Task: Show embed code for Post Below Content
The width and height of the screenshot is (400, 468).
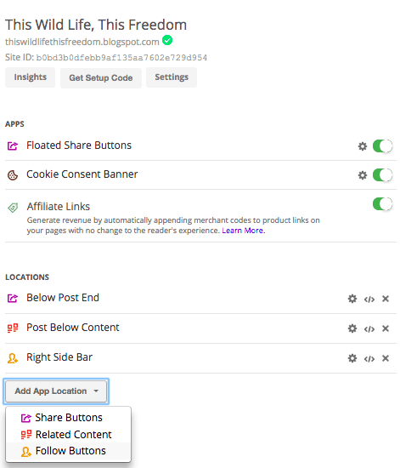Action: pyautogui.click(x=369, y=329)
